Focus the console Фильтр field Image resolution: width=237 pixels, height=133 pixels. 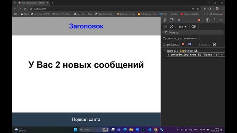[193, 33]
